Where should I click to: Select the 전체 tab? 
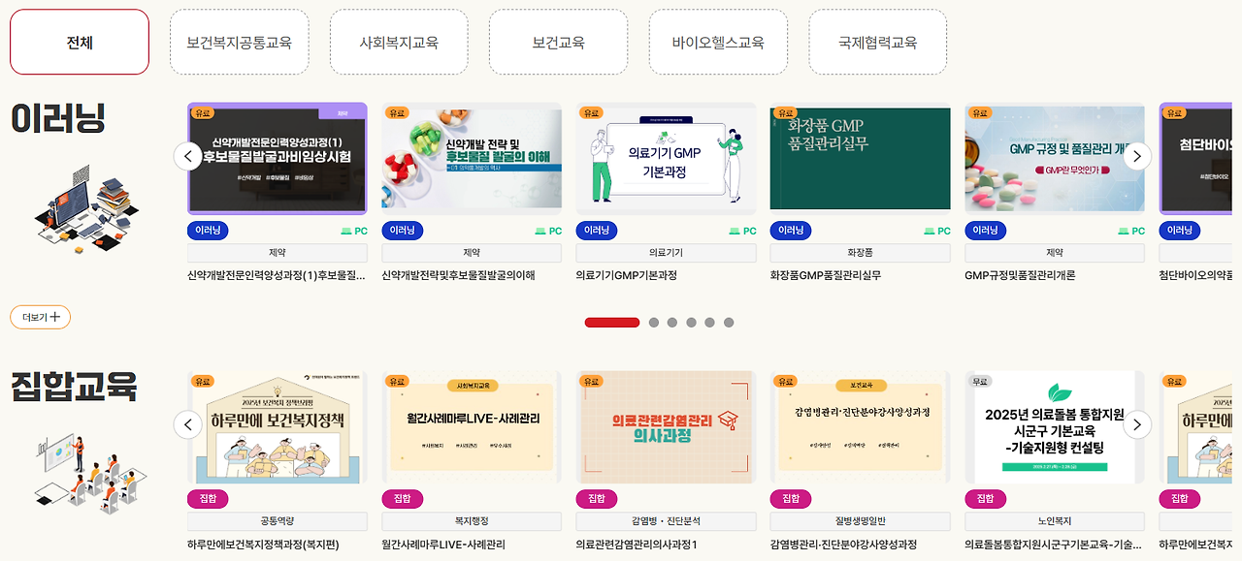coord(79,42)
